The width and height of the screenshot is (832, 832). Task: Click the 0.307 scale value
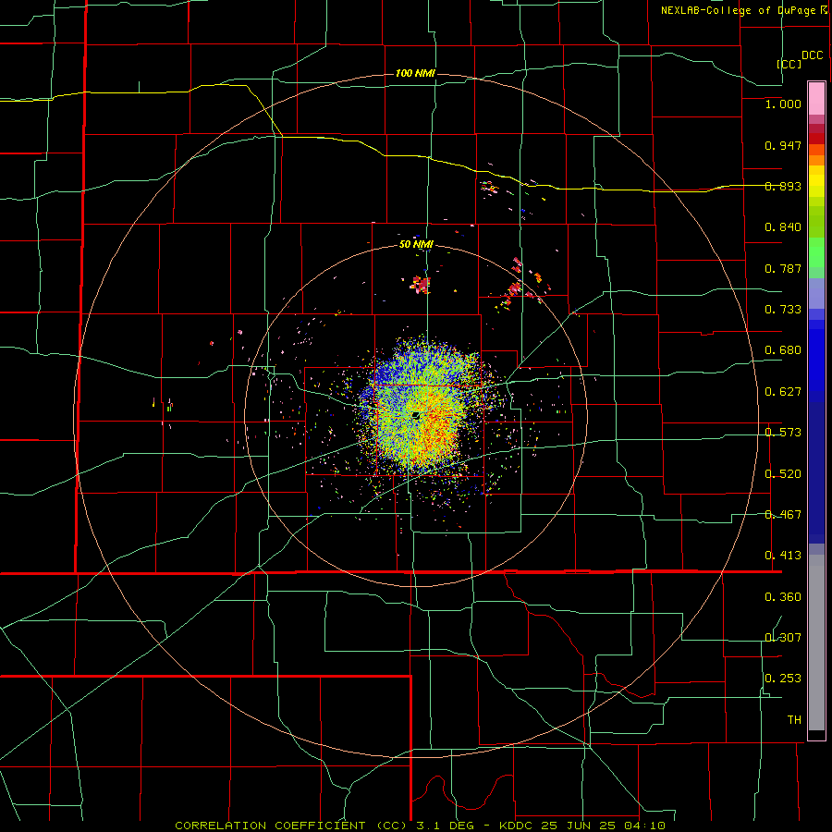click(783, 638)
